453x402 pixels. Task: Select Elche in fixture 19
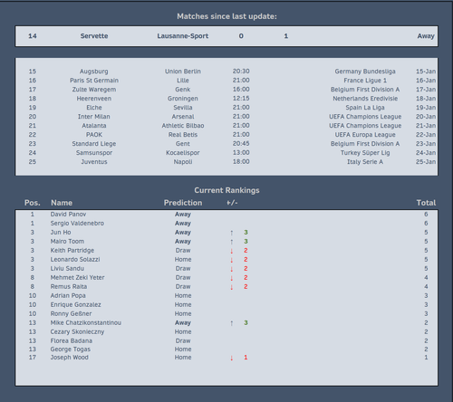point(94,108)
